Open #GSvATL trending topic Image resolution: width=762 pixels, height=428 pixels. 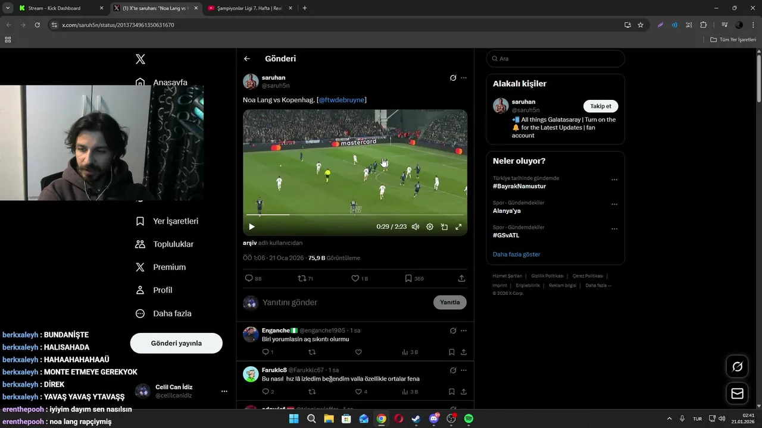[506, 235]
